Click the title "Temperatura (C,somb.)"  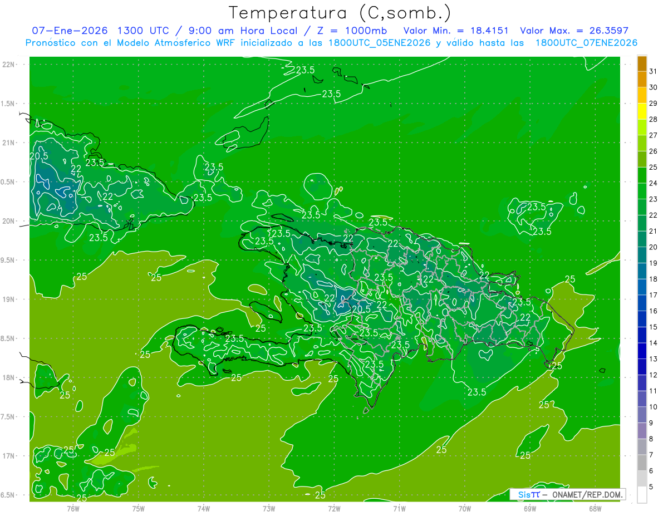tap(340, 13)
